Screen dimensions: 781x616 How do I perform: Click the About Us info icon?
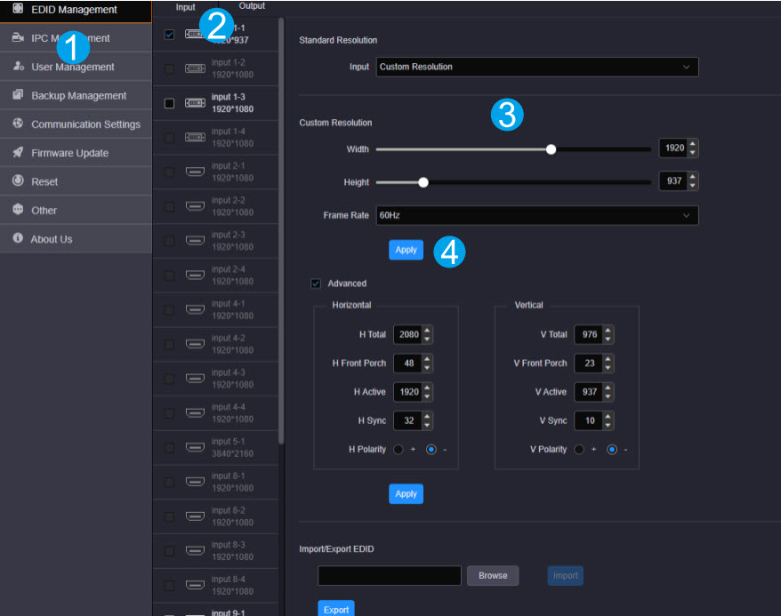pos(18,239)
